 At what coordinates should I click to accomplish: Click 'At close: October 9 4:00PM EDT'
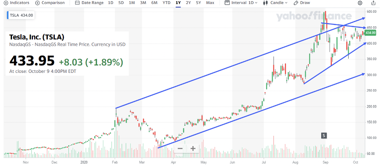pyautogui.click(x=43, y=71)
